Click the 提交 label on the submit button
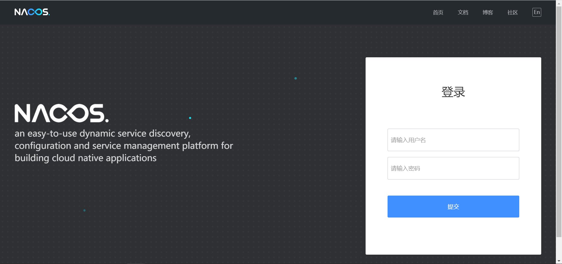Screen dimensions: 562x264 (x=453, y=206)
